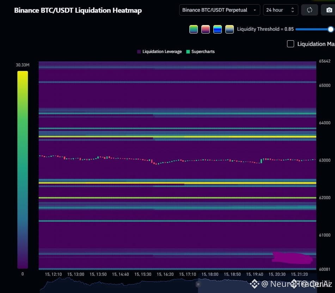Click the 15, 15:30 time axis label
This screenshot has width=335, height=293.
click(x=143, y=274)
